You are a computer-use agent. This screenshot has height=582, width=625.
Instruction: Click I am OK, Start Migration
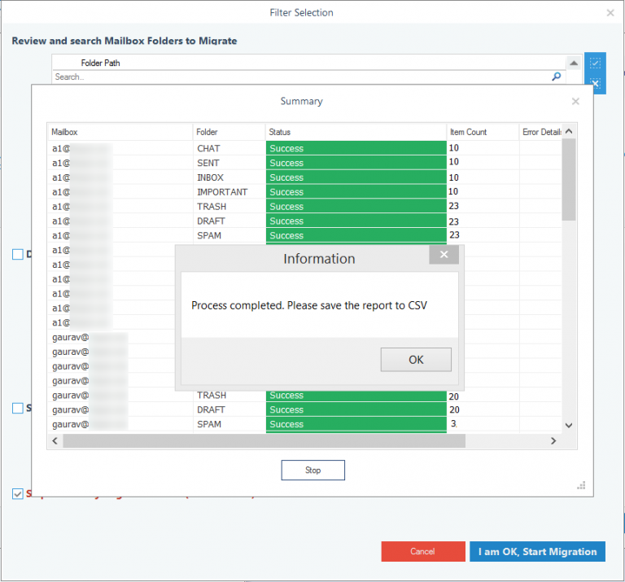pyautogui.click(x=537, y=552)
